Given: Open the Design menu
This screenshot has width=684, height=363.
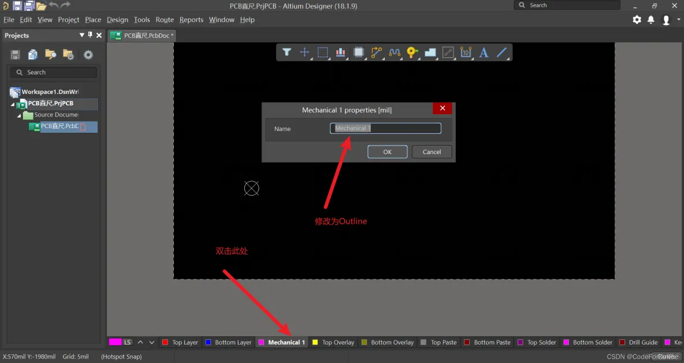Looking at the screenshot, I should pyautogui.click(x=117, y=20).
